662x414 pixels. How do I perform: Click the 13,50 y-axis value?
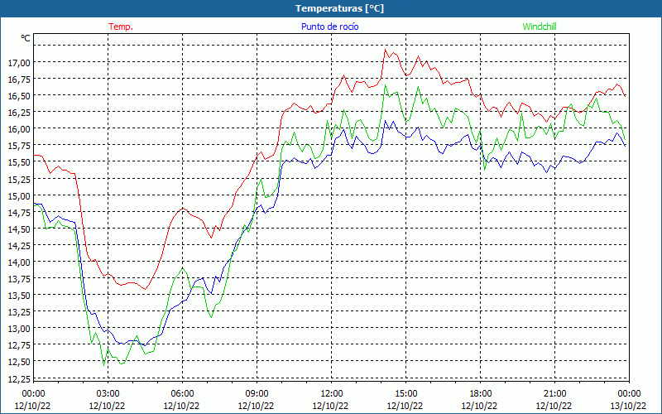[x=19, y=296]
